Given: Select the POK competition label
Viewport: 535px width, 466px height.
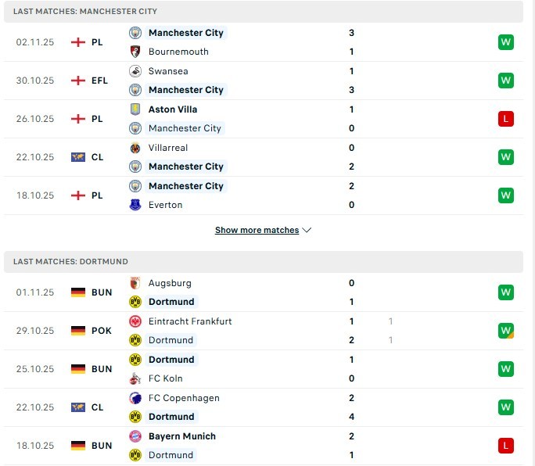Looking at the screenshot, I should [x=101, y=331].
